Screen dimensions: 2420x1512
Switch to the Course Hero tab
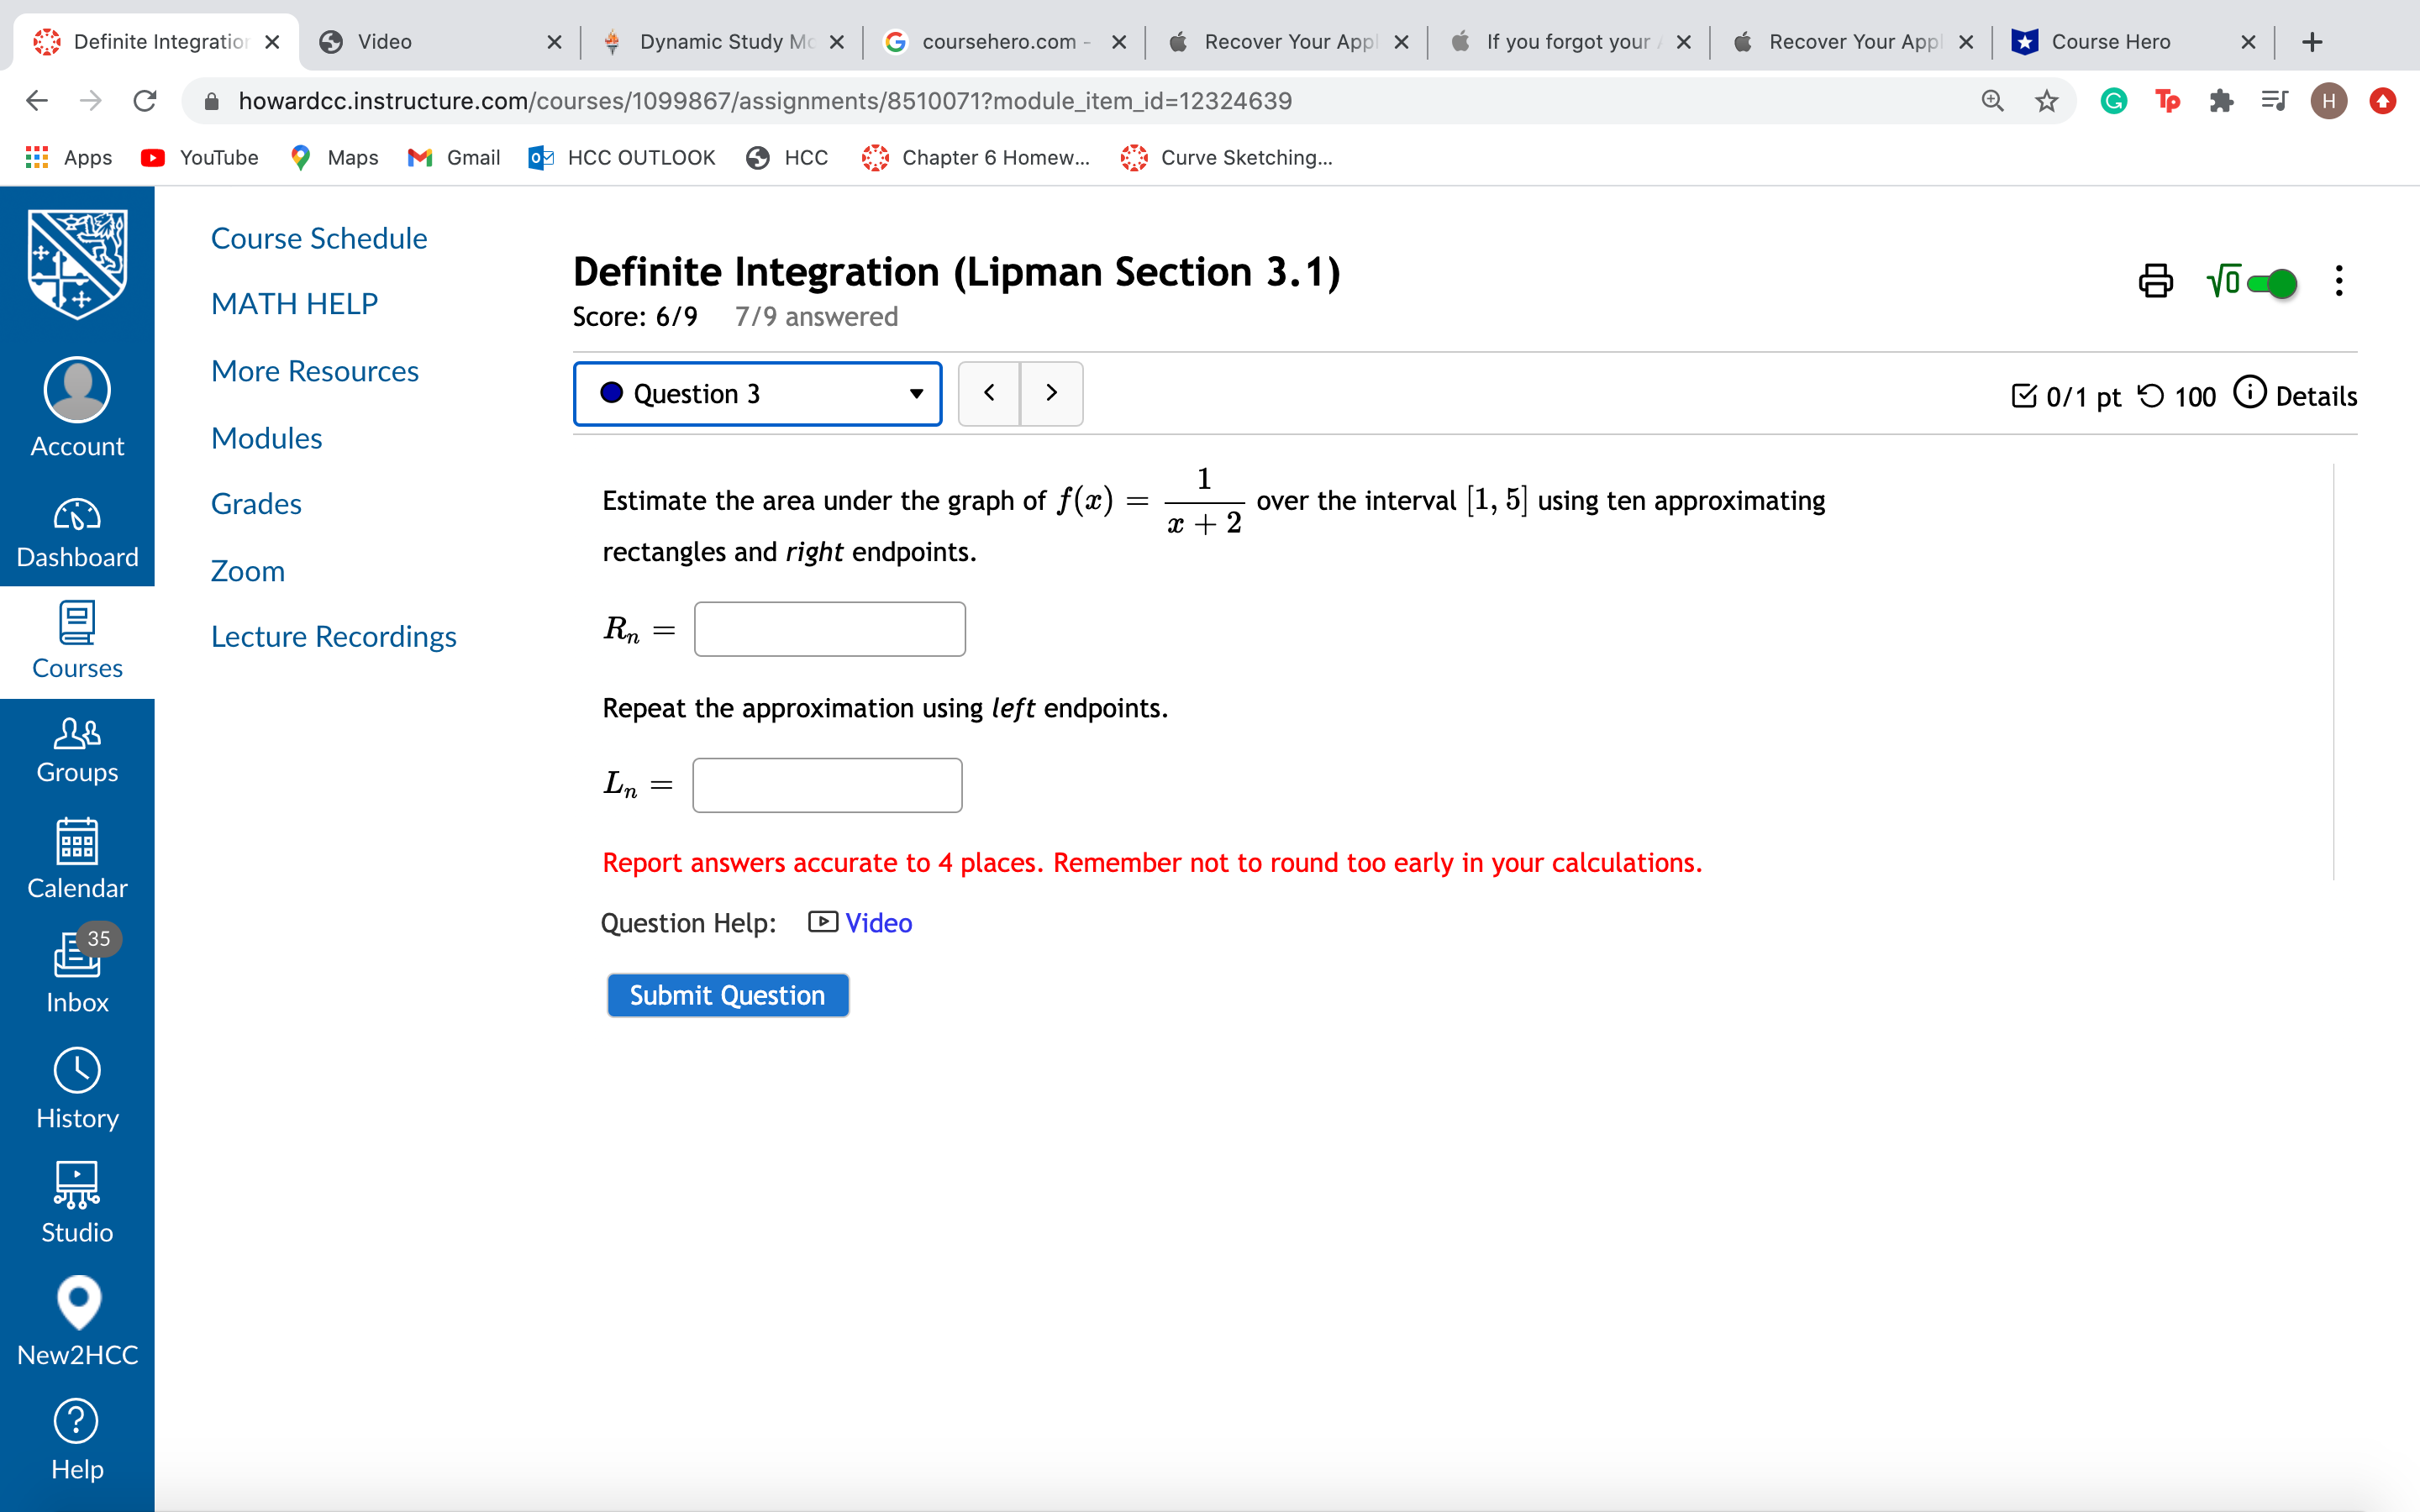[2110, 41]
